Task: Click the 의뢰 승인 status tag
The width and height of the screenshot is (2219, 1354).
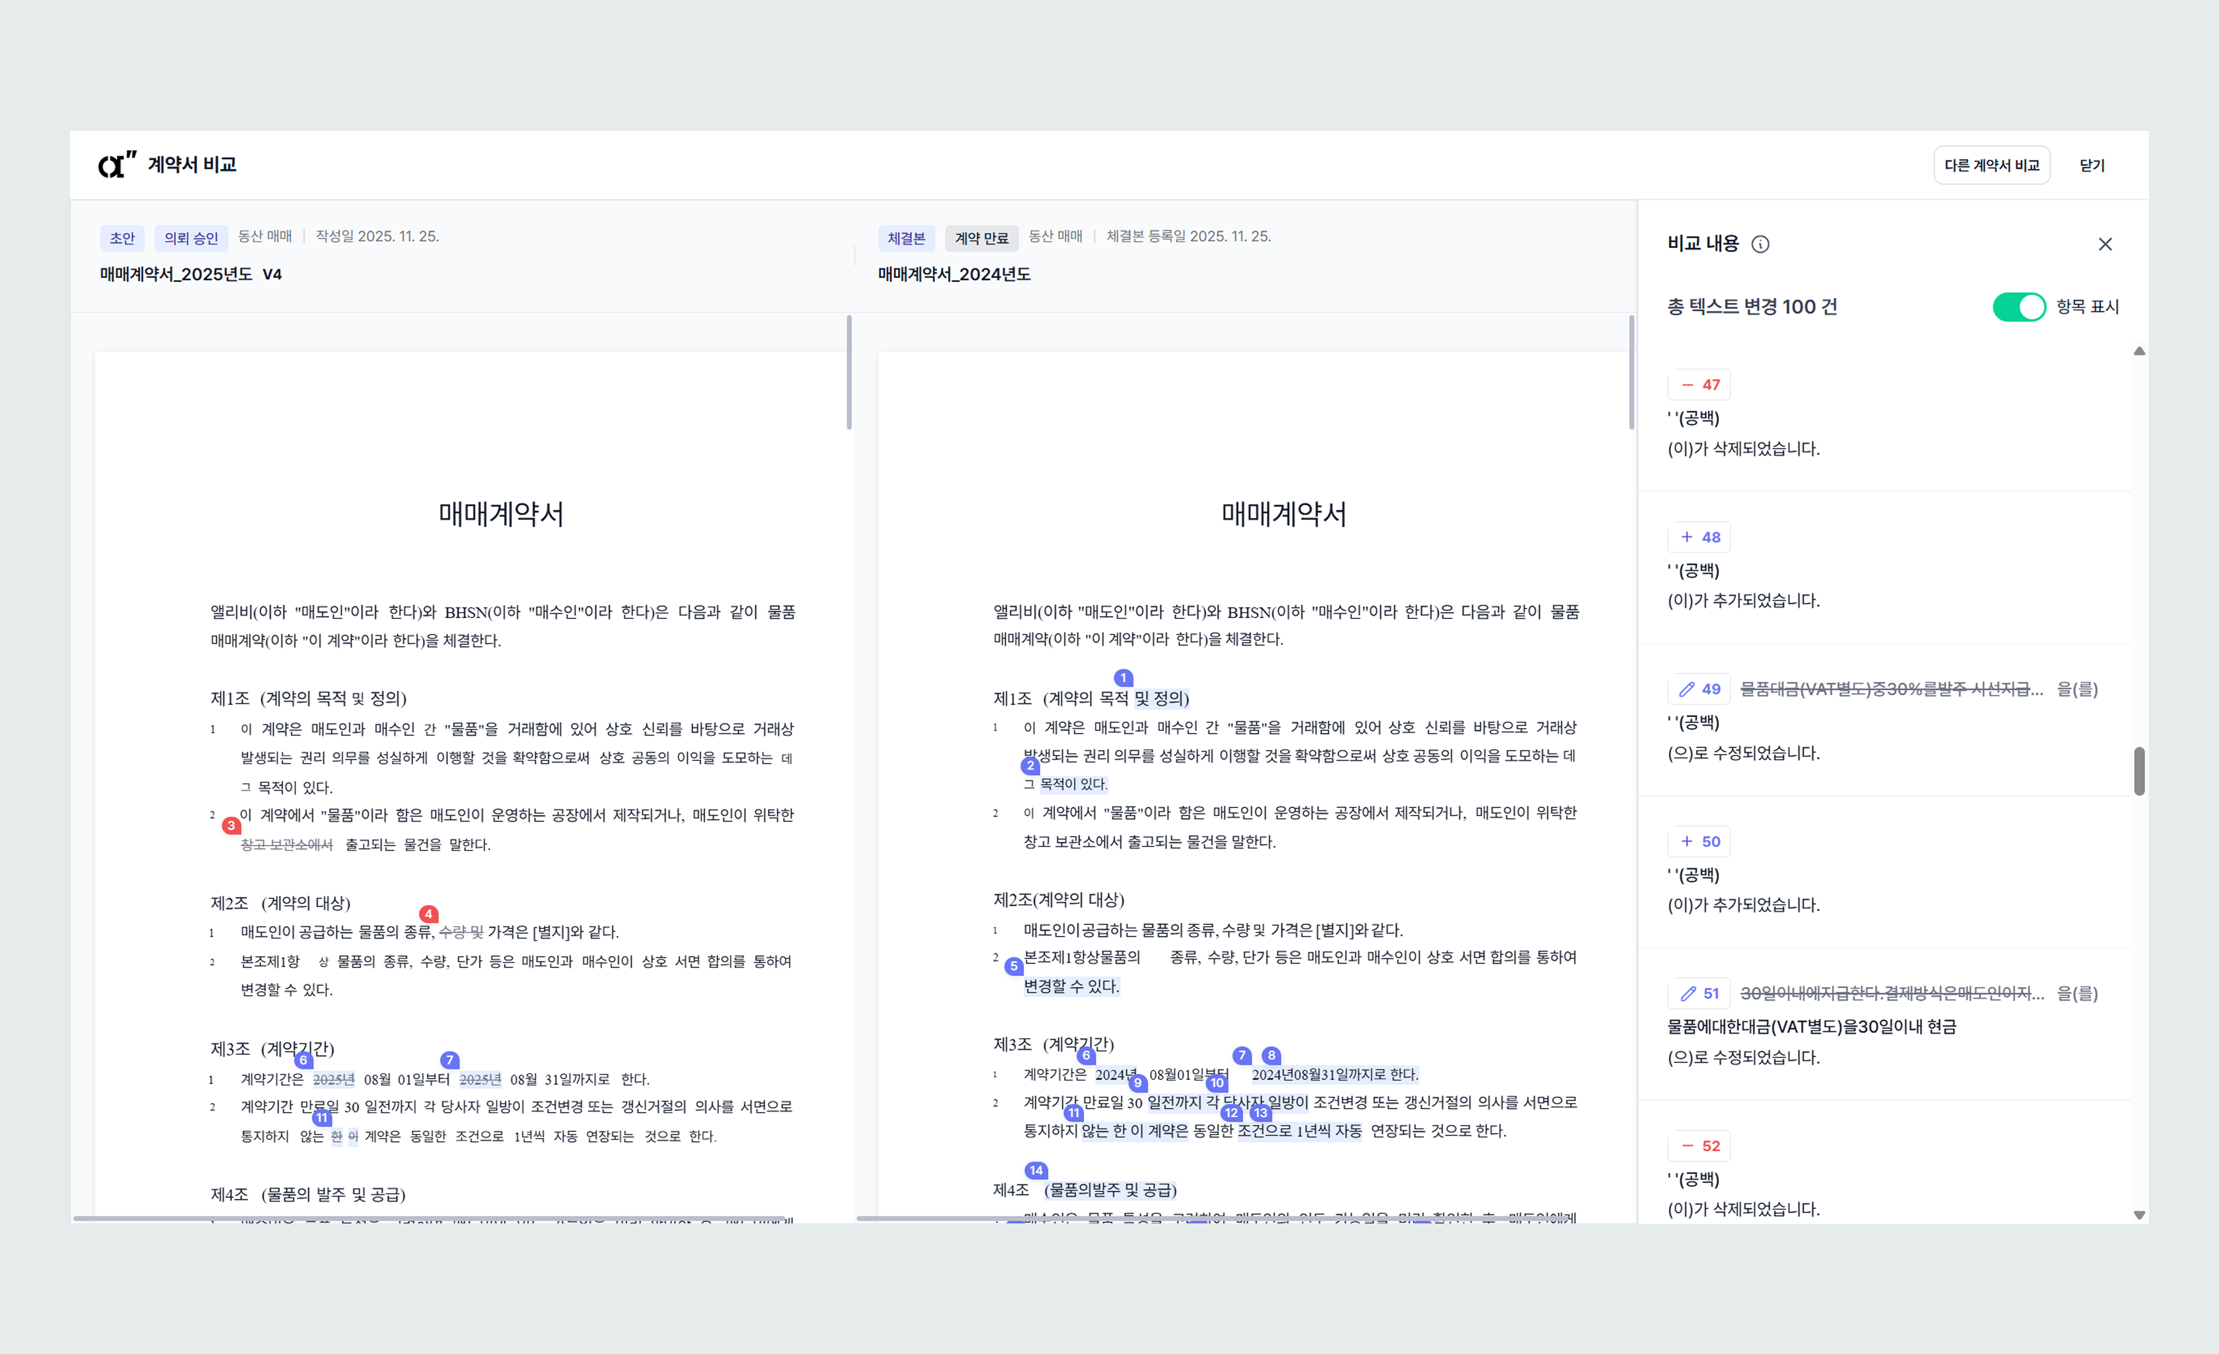Action: 191,238
